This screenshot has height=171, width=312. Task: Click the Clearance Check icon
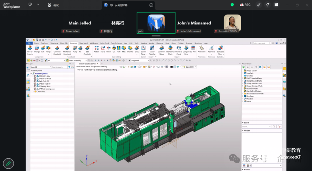tap(179, 50)
